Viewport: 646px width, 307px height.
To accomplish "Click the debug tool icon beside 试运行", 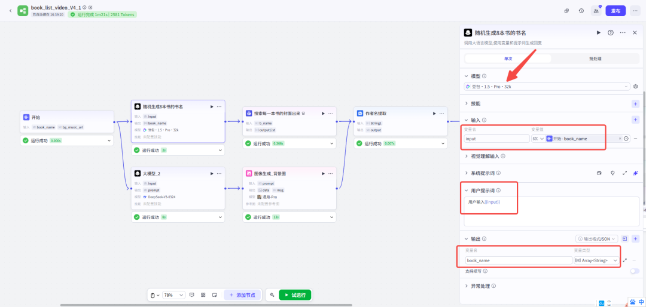I will (272, 295).
